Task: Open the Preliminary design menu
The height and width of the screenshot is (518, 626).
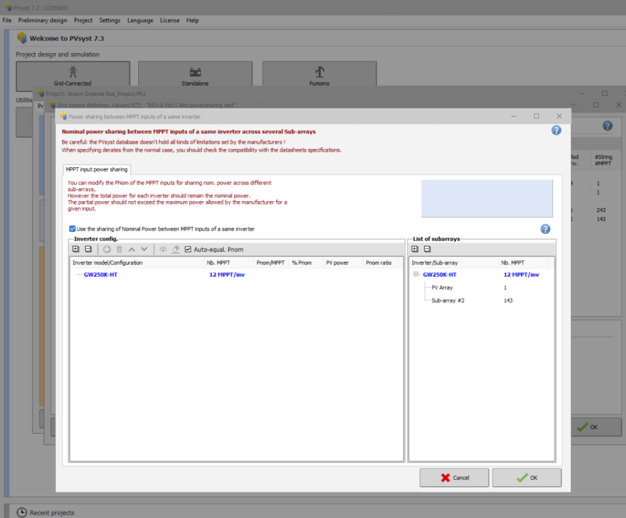Action: coord(43,20)
